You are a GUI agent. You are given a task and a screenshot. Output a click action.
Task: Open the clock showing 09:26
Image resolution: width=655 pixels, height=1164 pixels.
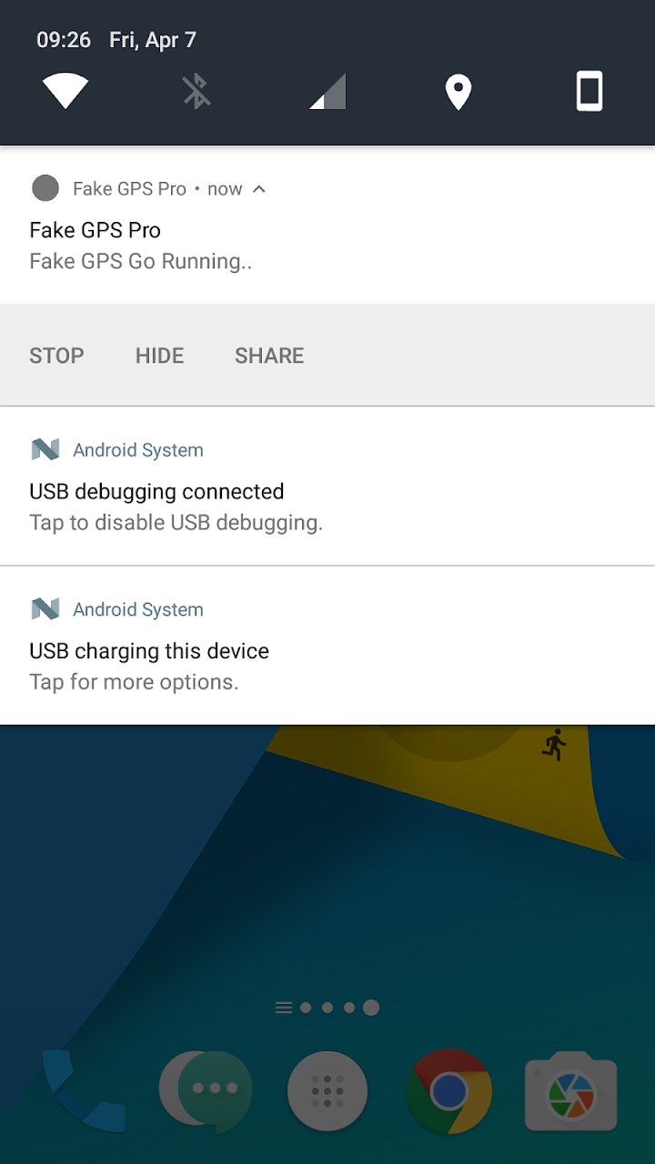[x=63, y=39]
